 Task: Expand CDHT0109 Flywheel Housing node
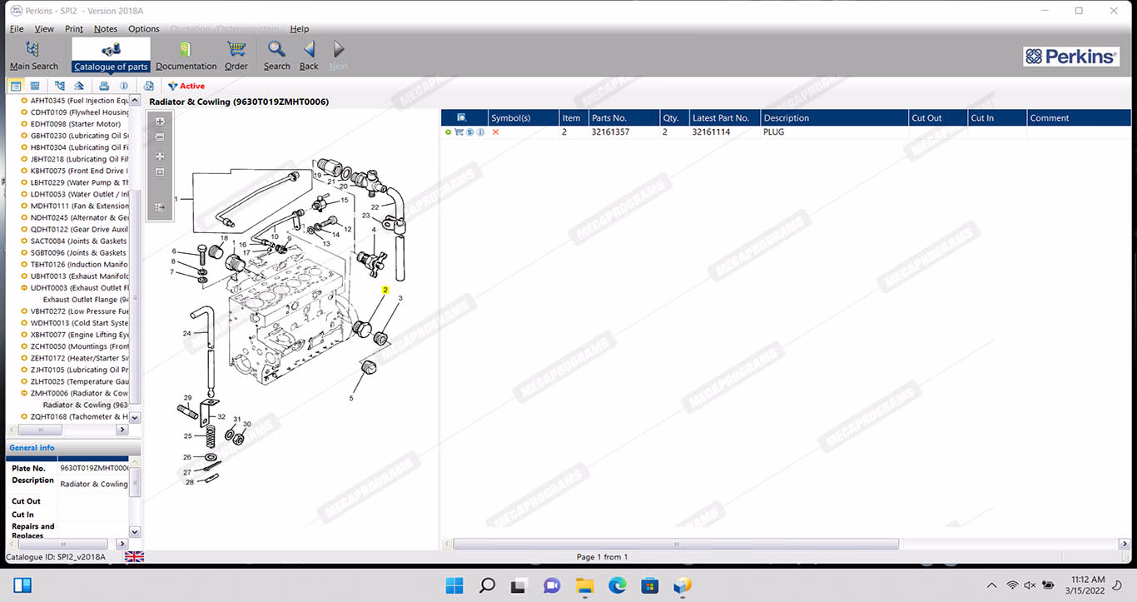coord(24,112)
